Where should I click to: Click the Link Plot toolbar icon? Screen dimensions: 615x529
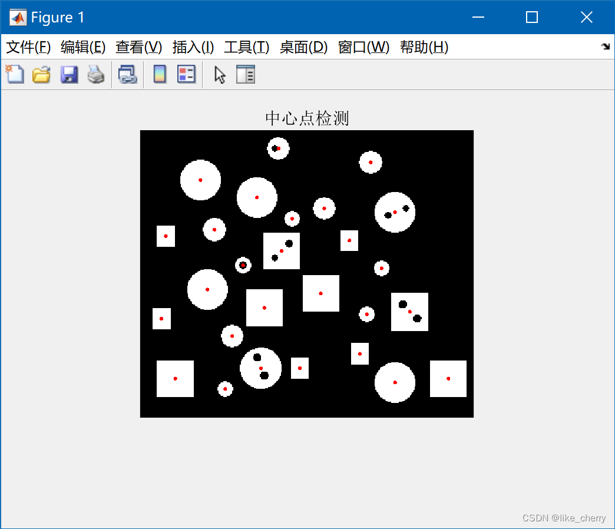coord(127,74)
